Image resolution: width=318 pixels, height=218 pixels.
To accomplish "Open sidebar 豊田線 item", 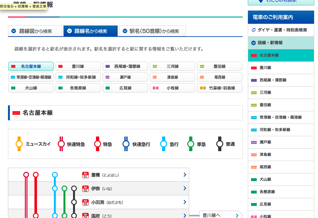I will pyautogui.click(x=281, y=105).
